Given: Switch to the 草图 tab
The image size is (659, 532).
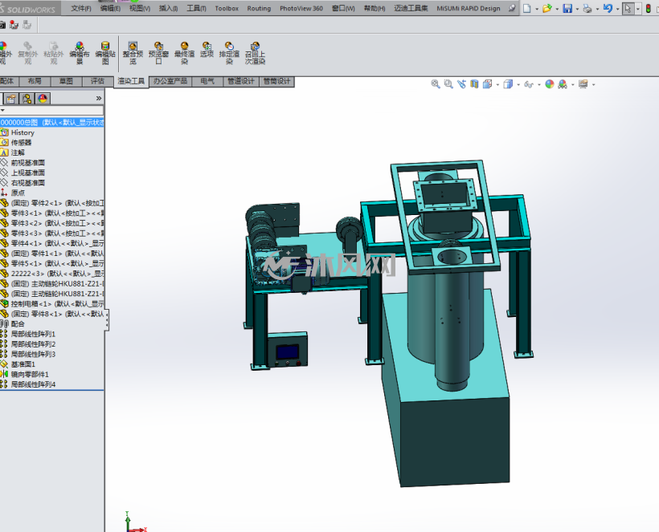Looking at the screenshot, I should point(66,81).
